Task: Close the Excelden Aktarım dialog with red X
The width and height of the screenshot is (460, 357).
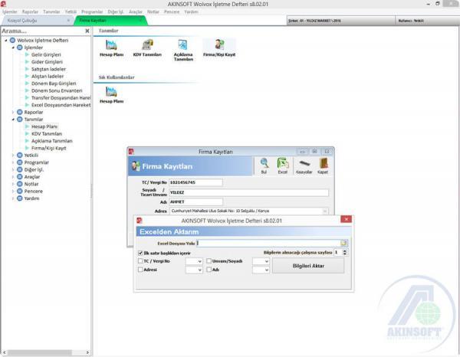Action: (347, 219)
